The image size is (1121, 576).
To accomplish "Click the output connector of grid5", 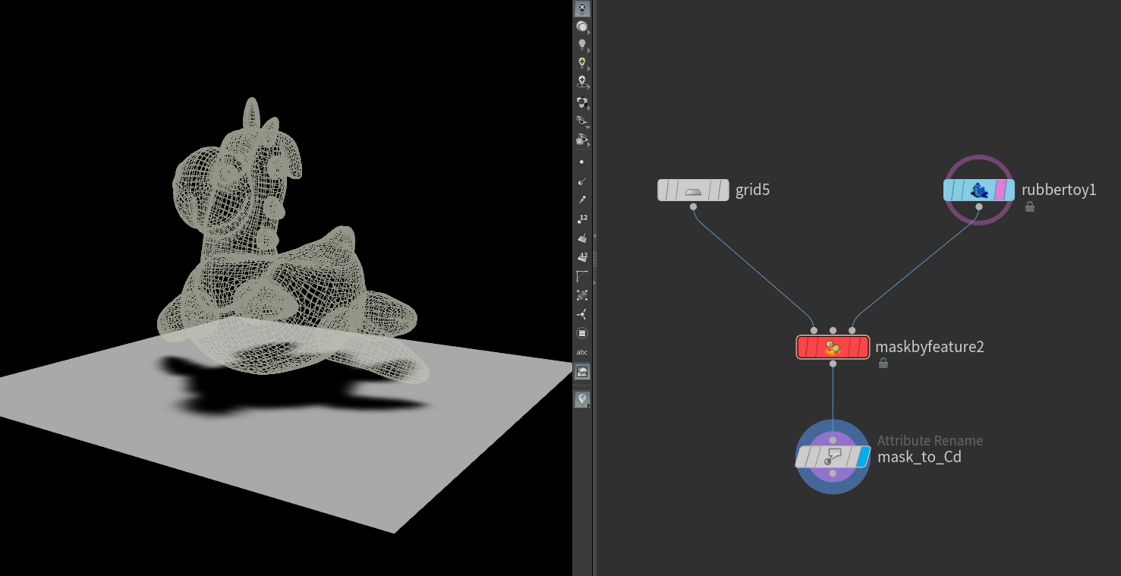I will point(694,206).
